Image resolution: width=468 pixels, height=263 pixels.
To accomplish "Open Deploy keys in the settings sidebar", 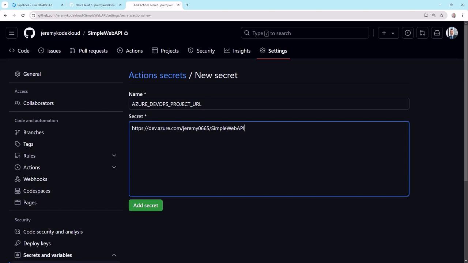I will [66, 243].
